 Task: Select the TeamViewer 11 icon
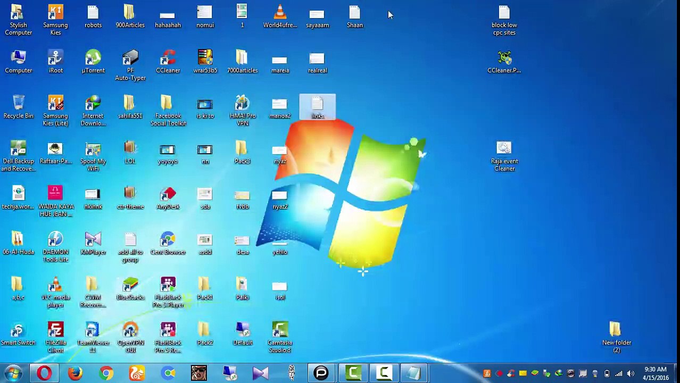pyautogui.click(x=93, y=337)
